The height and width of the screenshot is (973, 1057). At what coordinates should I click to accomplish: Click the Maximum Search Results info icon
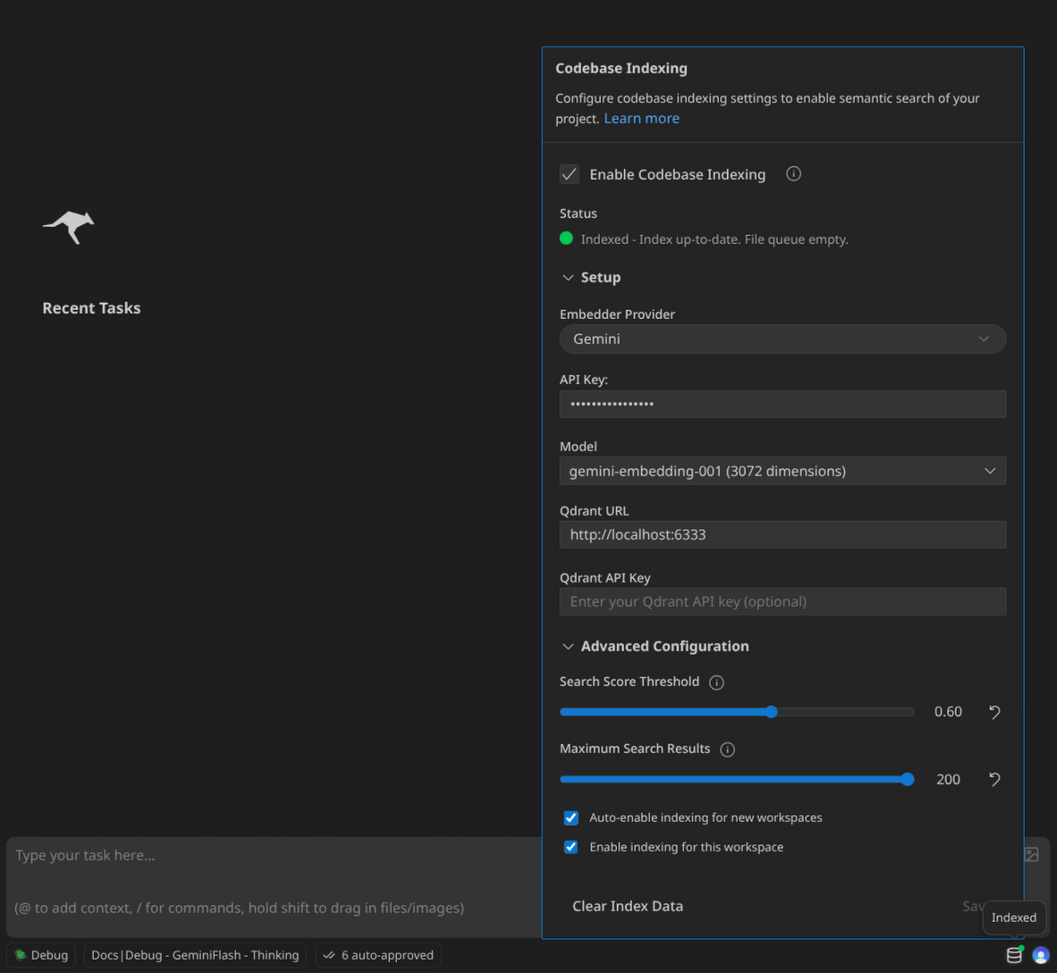(727, 750)
